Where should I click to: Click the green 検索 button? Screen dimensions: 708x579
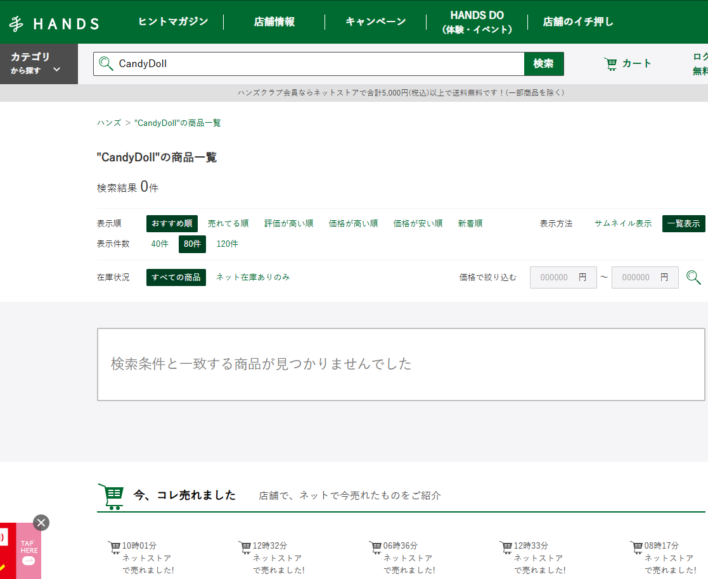coord(544,63)
